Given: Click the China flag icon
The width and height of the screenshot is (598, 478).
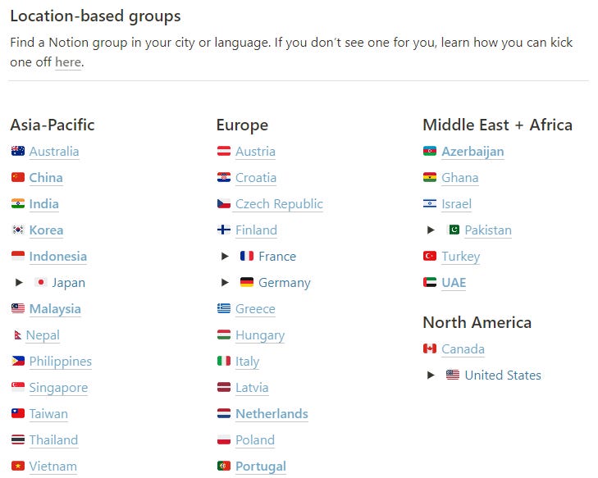Looking at the screenshot, I should pos(18,177).
